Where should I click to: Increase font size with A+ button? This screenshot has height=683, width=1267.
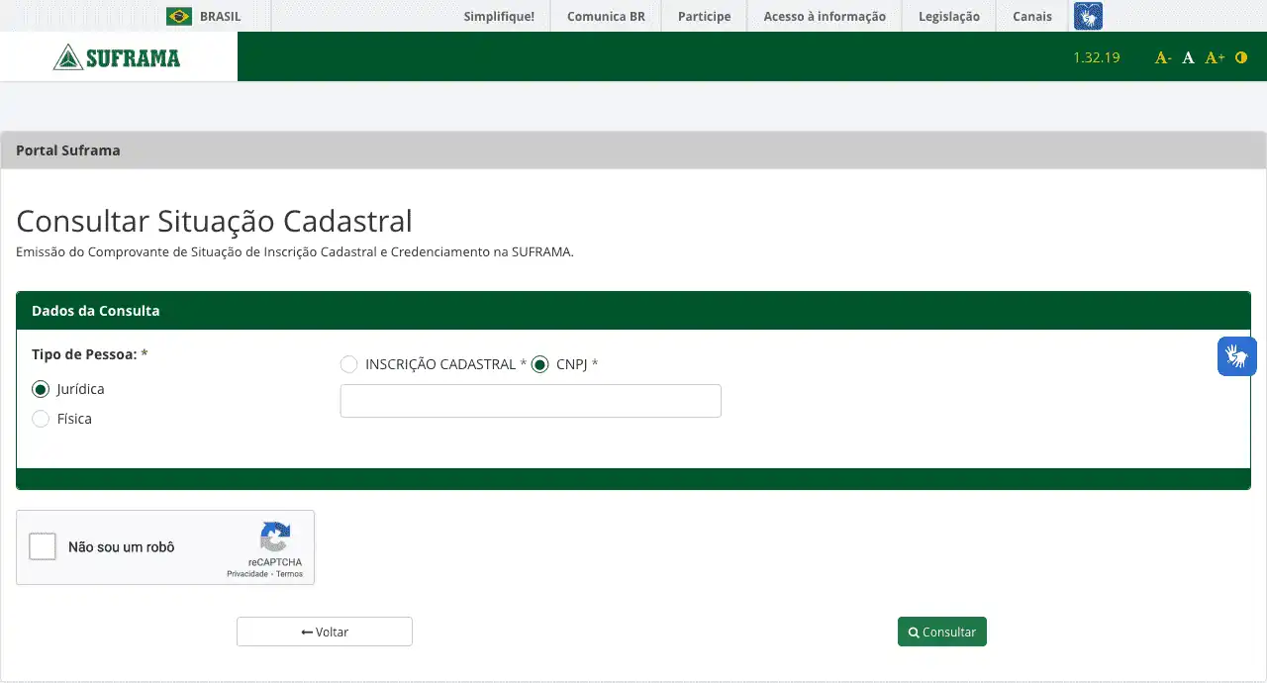click(x=1215, y=58)
